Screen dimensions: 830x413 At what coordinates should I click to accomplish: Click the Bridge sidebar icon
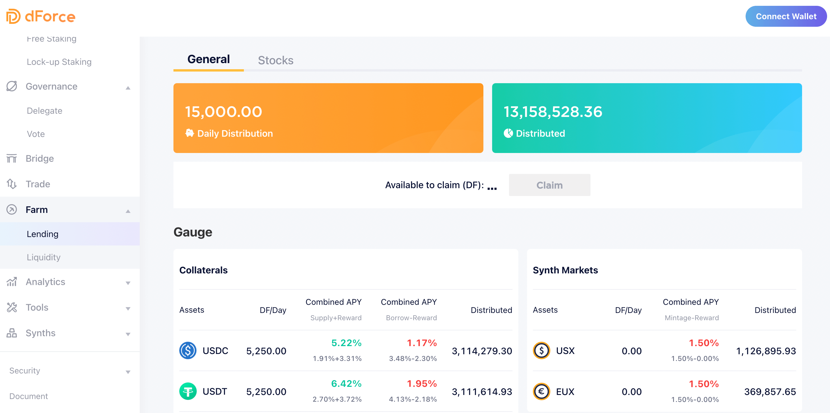tap(12, 159)
